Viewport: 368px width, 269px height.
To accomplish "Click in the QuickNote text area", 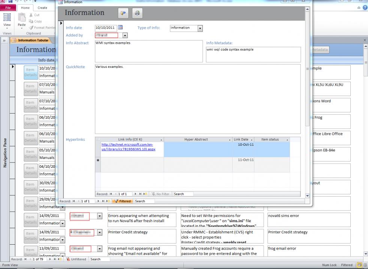I will pyautogui.click(x=198, y=99).
